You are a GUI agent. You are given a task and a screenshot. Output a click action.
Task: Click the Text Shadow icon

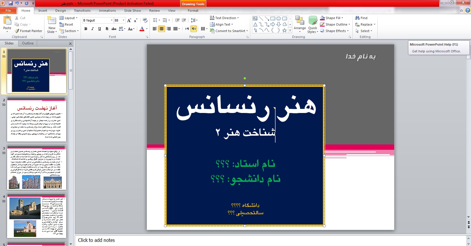[x=107, y=29]
